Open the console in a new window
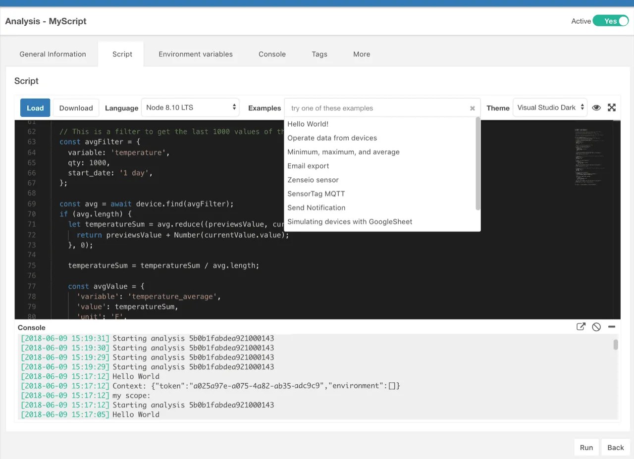The image size is (634, 459). [581, 327]
